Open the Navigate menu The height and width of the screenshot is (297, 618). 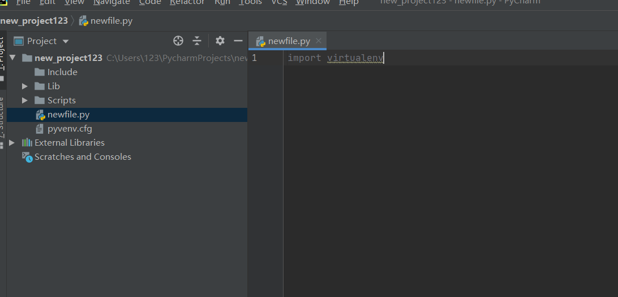click(x=111, y=2)
